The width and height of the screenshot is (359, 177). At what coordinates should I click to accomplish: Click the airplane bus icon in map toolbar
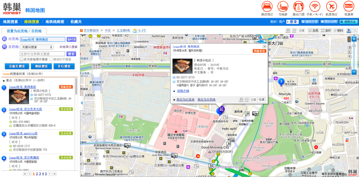point(349,30)
